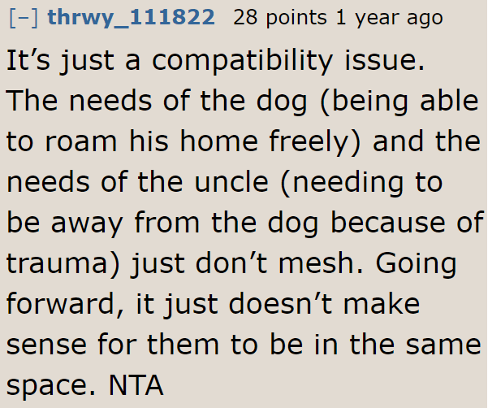Open the thrwy_111822 user profile
Screen dimensions: 488x408
pos(131,18)
